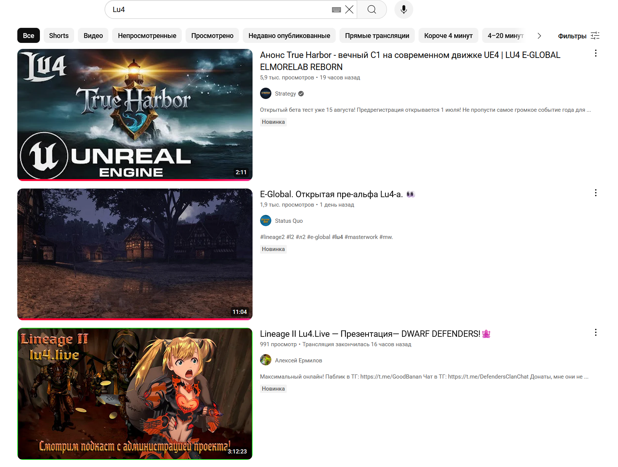Click the 5,9 тыс. просмотров view count
This screenshot has width=618, height=467.
(287, 78)
